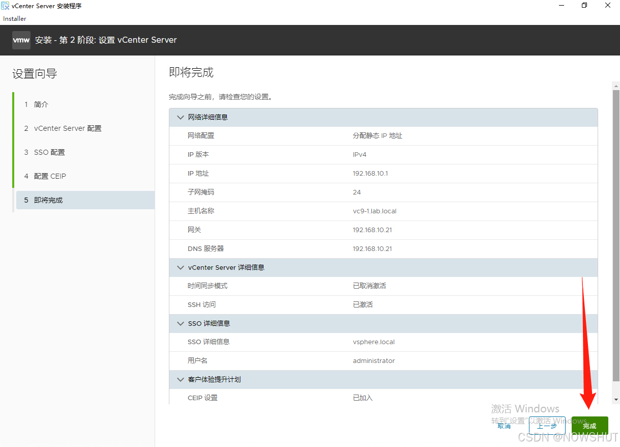Click the IP 版本 row label
Viewport: 620px width, 447px height.
[198, 155]
